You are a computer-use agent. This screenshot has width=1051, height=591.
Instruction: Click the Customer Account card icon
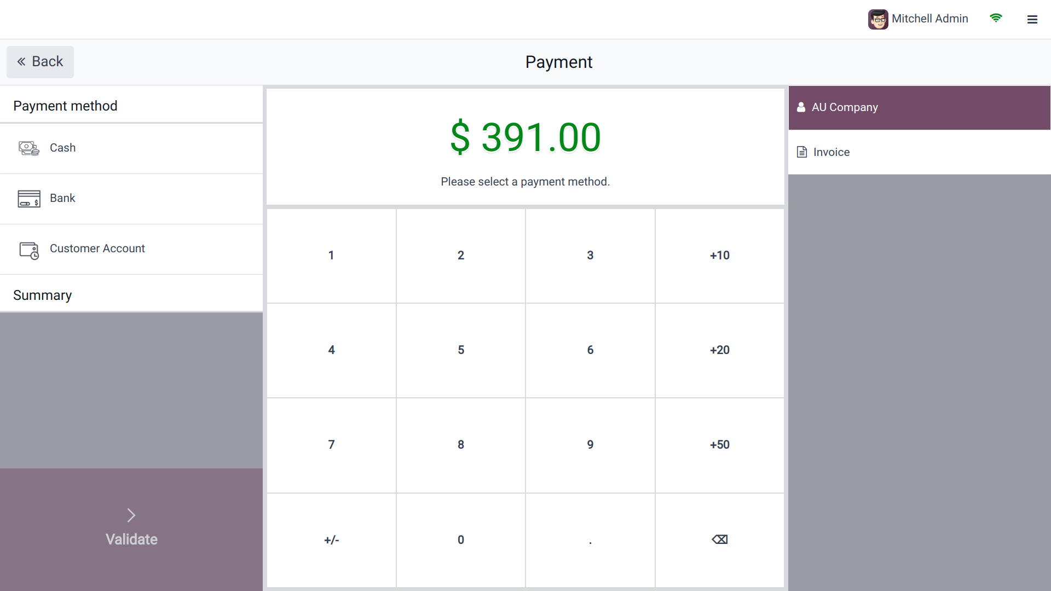coord(28,250)
